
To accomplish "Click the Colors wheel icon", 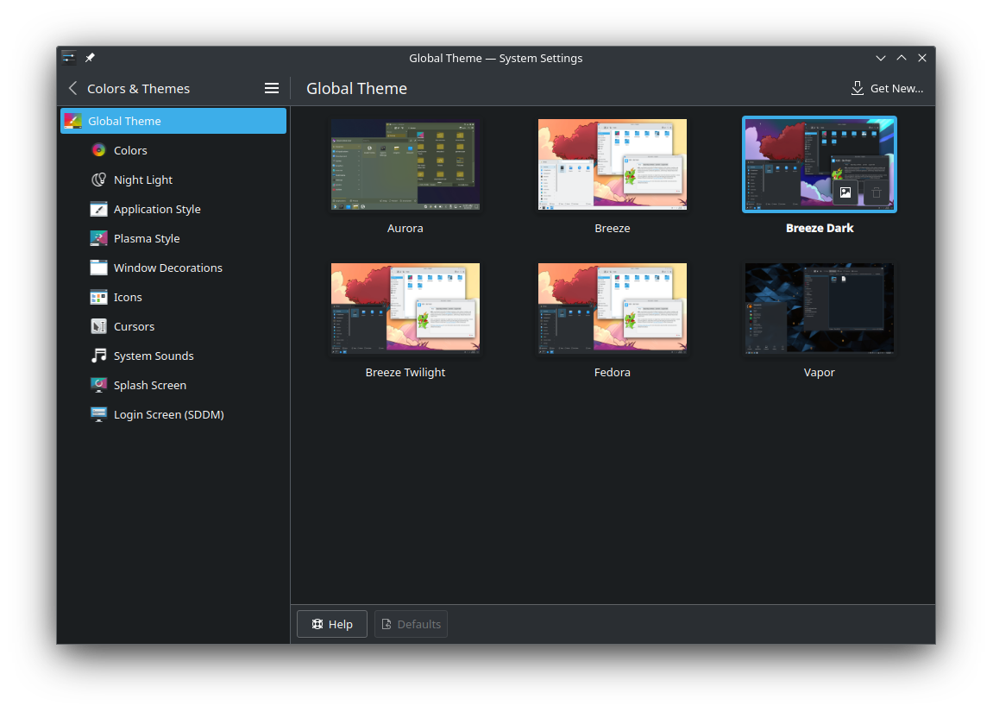I will (x=98, y=150).
